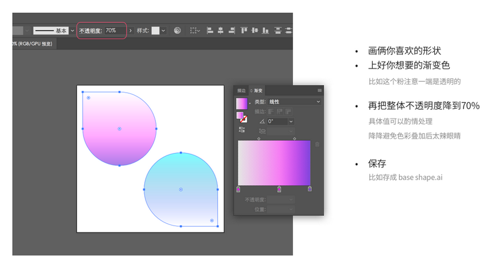486x267 pixels.
Task: Open the gradient panel flyout menu
Action: pyautogui.click(x=320, y=90)
